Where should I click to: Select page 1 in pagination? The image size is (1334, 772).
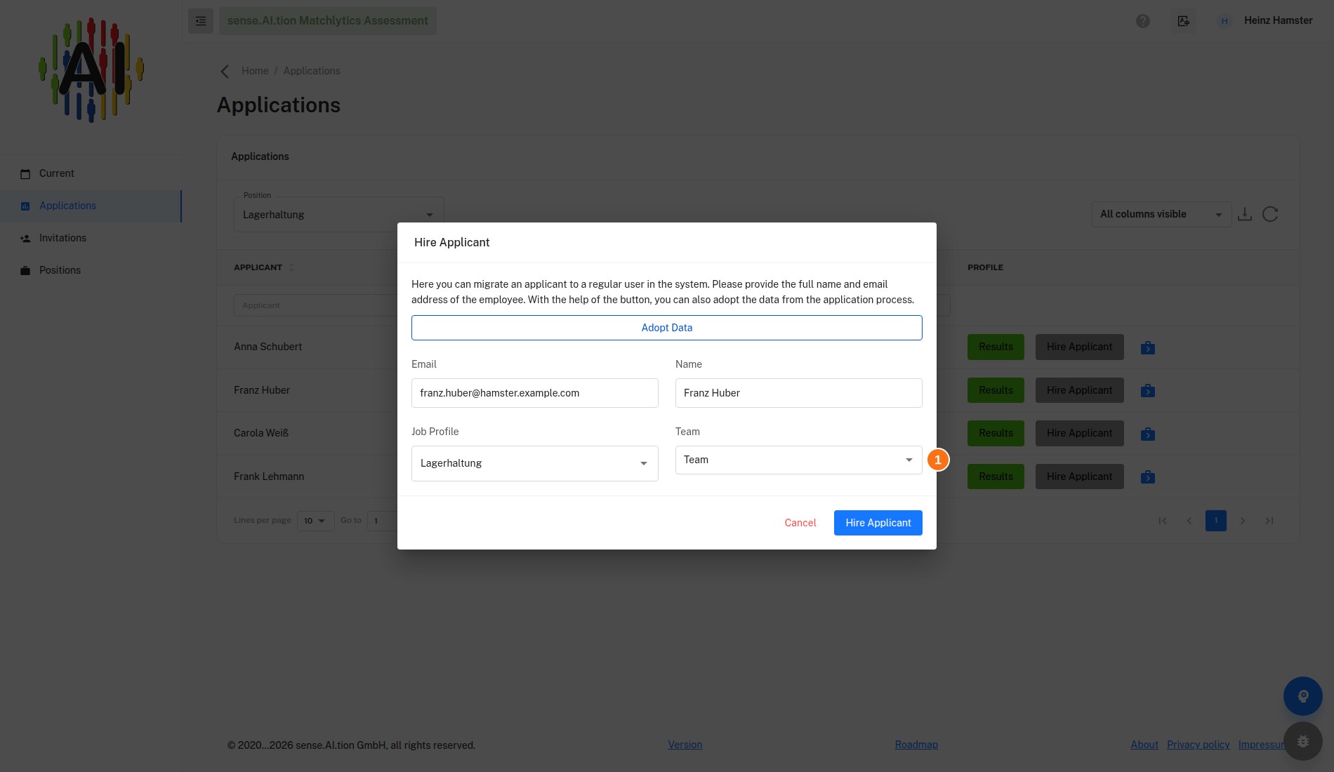pos(1216,521)
